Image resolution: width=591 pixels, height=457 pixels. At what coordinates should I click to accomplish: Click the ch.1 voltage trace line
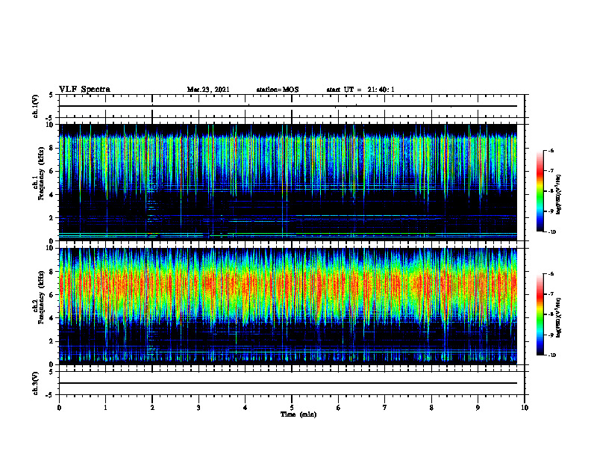pyautogui.click(x=288, y=106)
